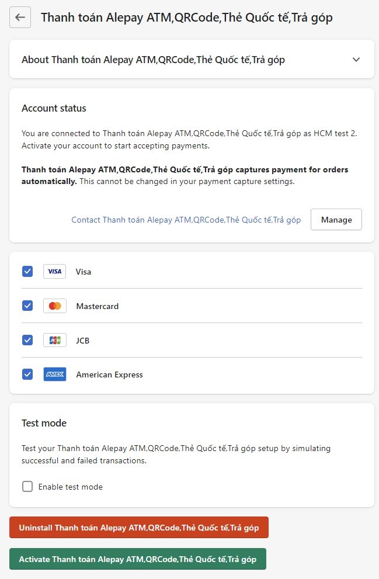Expand the About section chevron
379x579 pixels.
point(356,60)
